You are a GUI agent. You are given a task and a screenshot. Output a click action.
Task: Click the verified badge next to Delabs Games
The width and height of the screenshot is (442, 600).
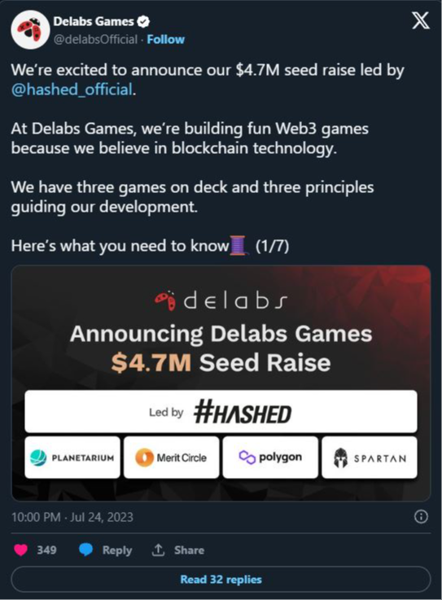[x=142, y=21]
